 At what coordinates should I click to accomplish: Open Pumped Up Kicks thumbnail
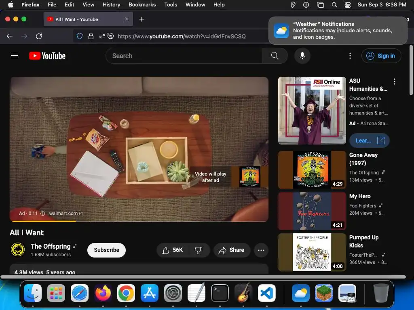[312, 252]
